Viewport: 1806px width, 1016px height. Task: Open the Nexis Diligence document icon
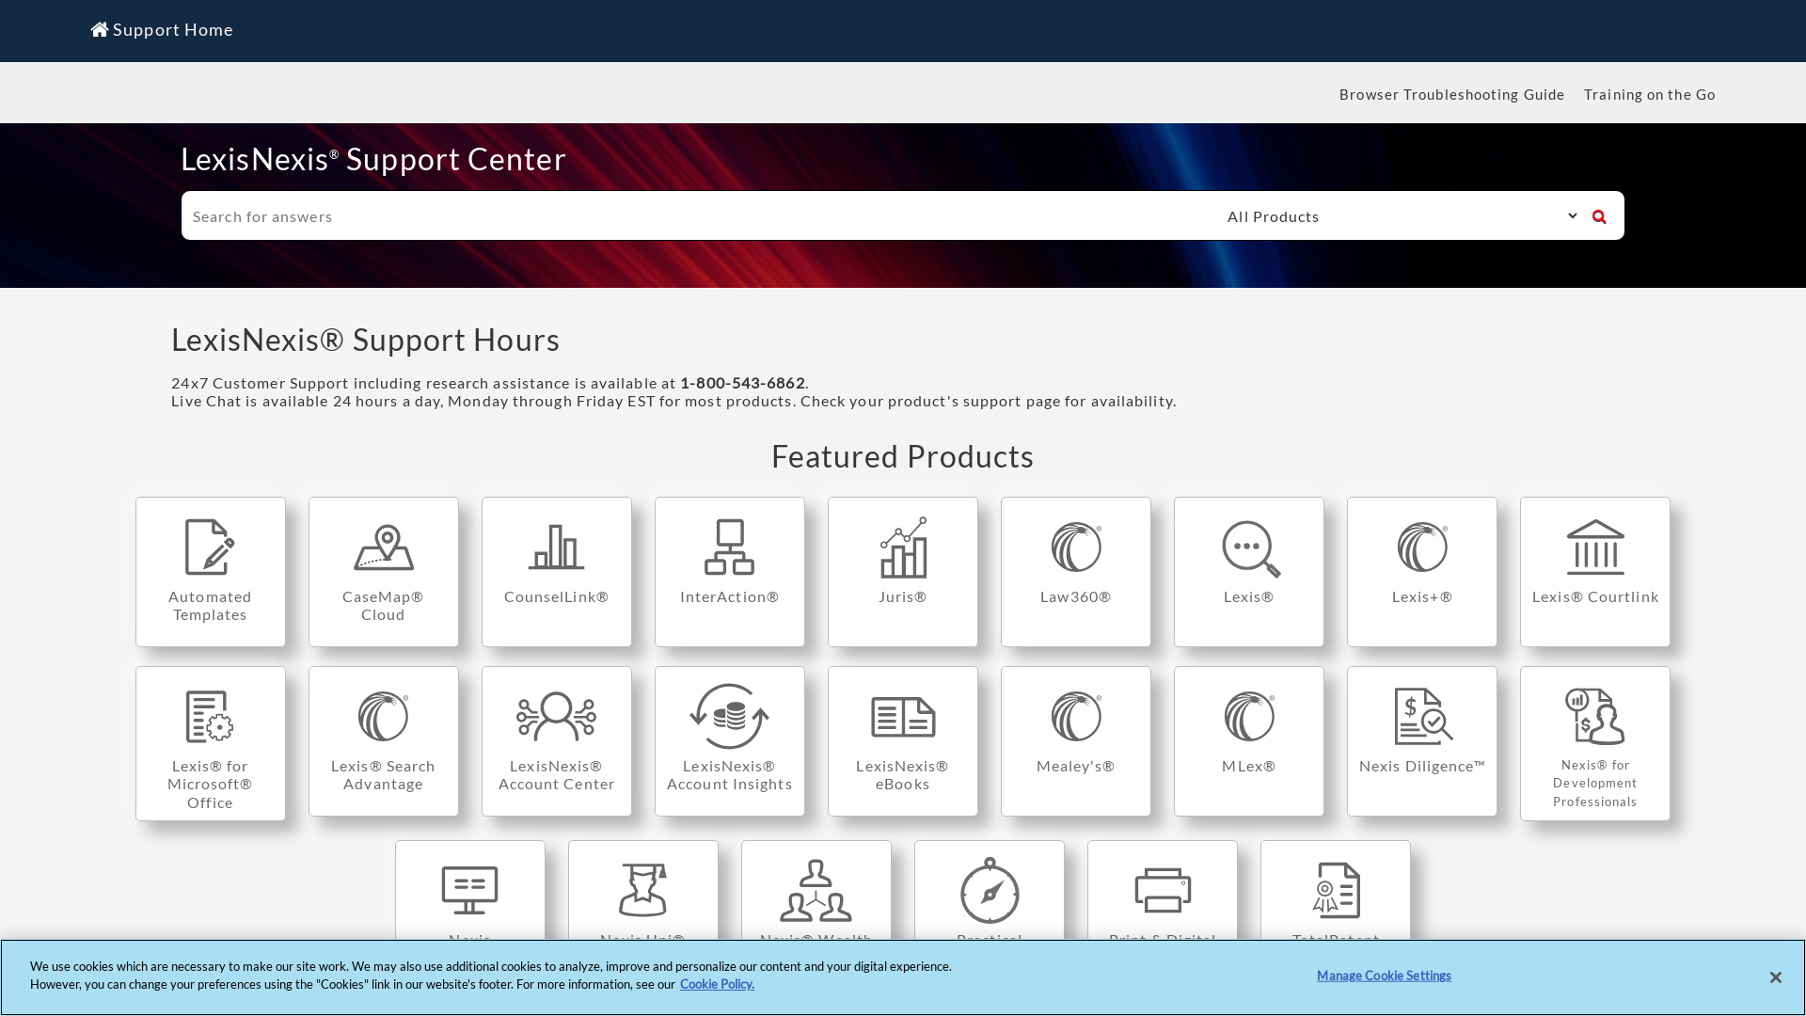tap(1423, 716)
